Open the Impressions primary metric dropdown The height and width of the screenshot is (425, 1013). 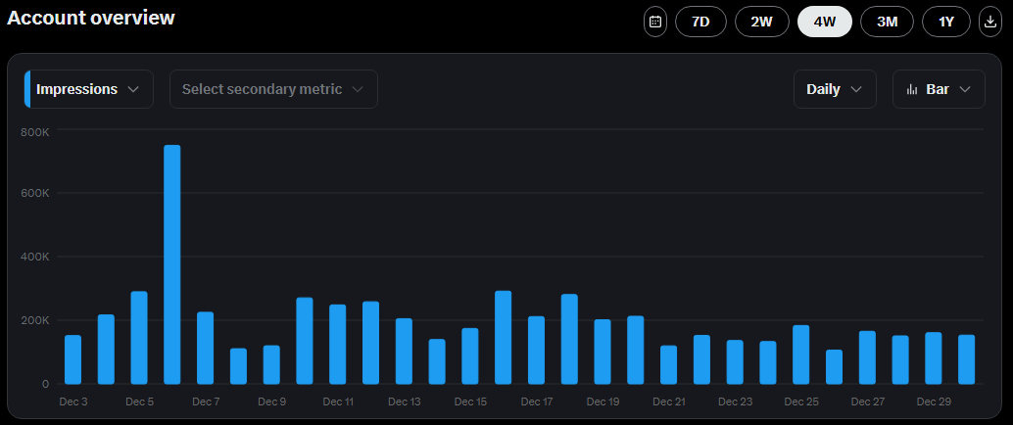coord(88,89)
